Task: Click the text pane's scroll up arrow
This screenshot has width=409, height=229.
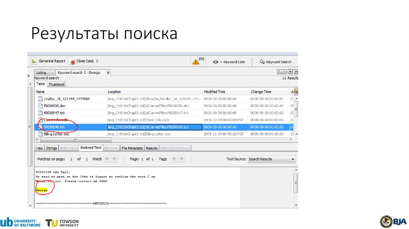Action: [296, 170]
